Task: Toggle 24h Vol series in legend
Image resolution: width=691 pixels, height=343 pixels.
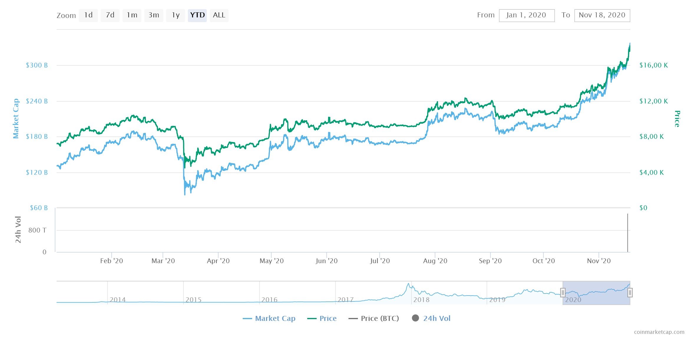Action: coord(437,318)
